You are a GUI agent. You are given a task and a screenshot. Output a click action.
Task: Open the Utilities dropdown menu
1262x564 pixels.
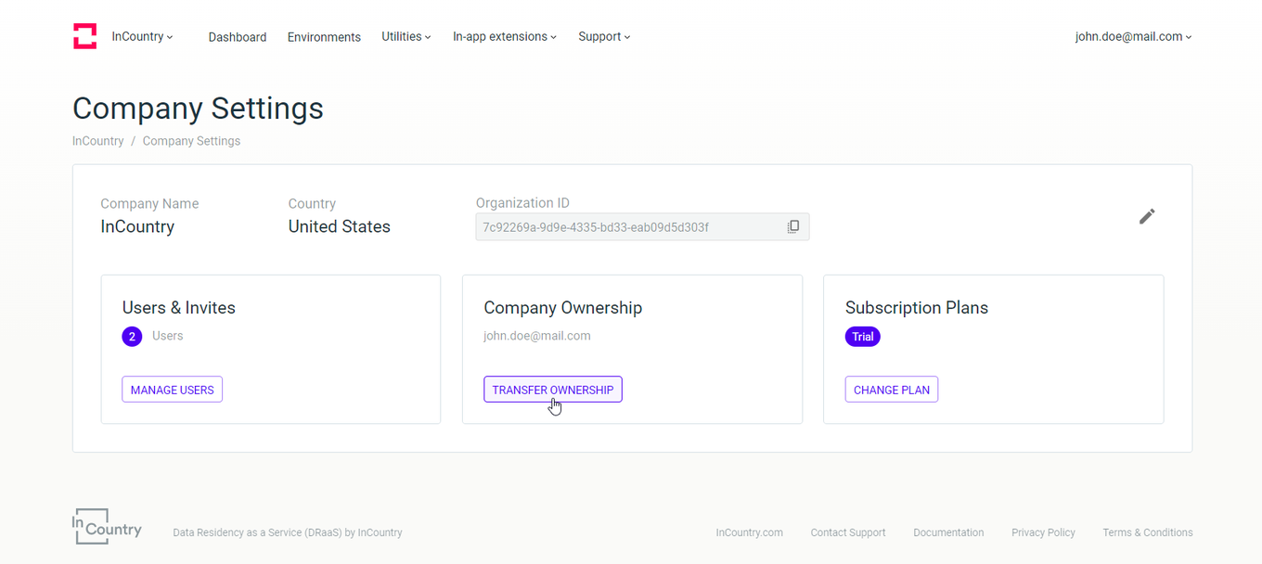click(406, 37)
